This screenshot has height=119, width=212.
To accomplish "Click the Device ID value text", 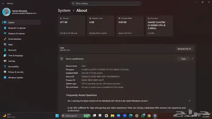I will tap(101, 76).
